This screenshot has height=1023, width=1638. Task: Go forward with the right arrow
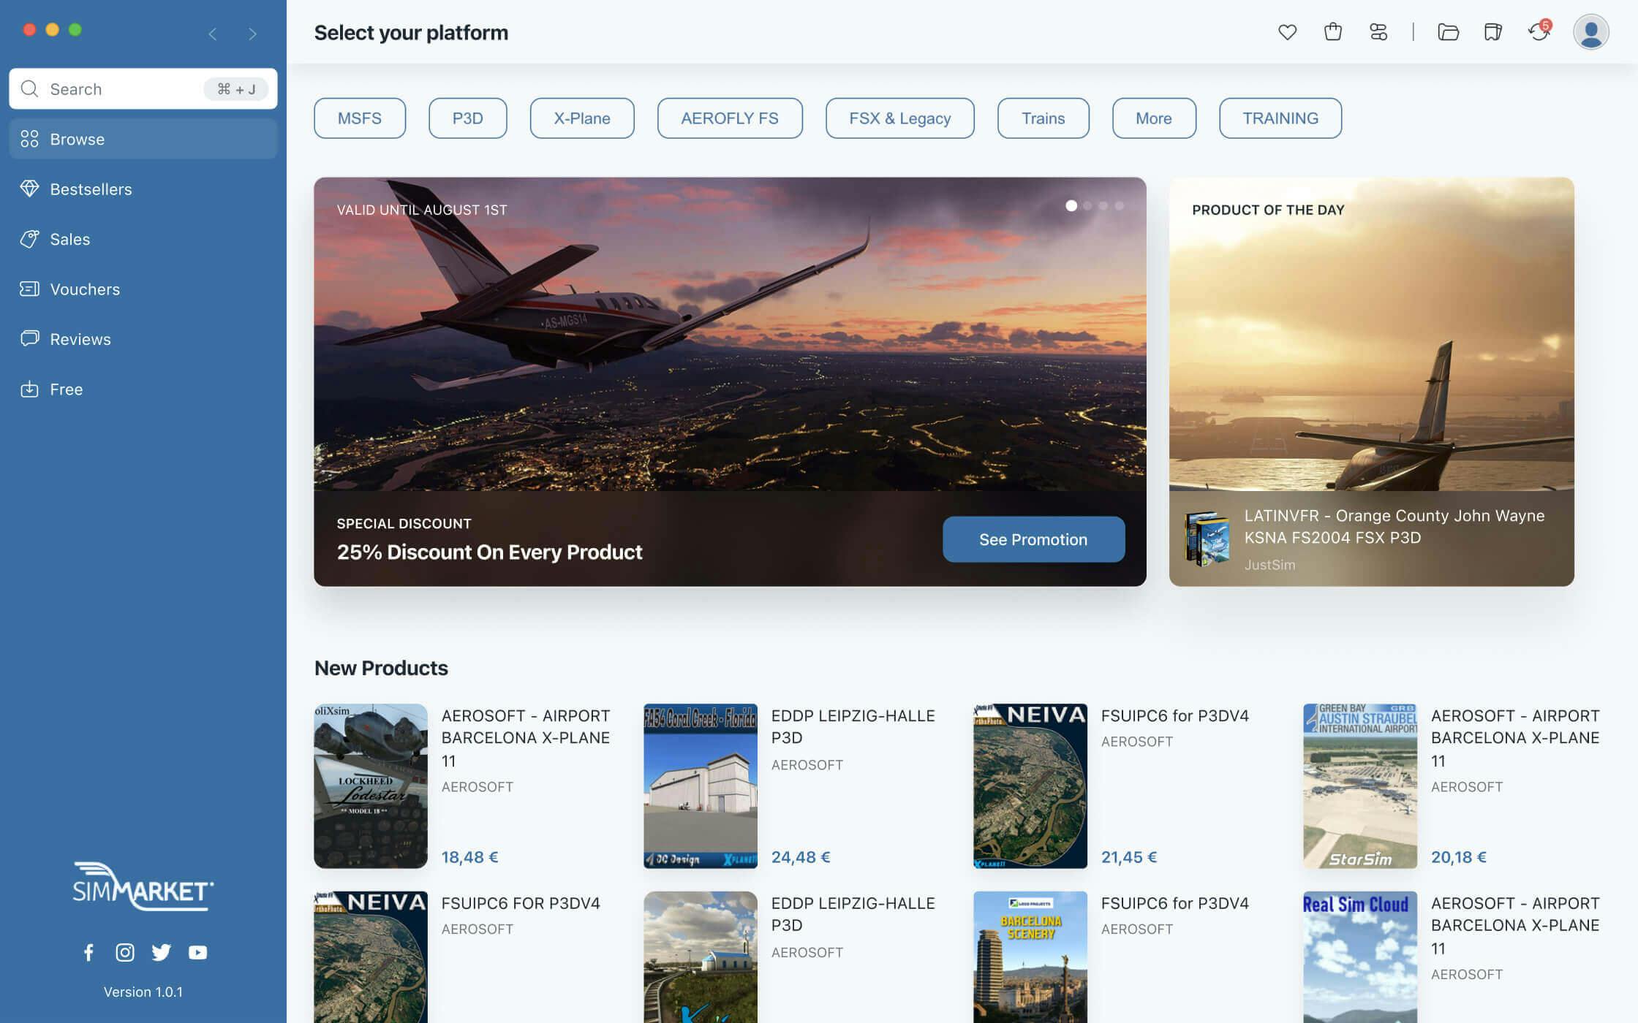(252, 34)
